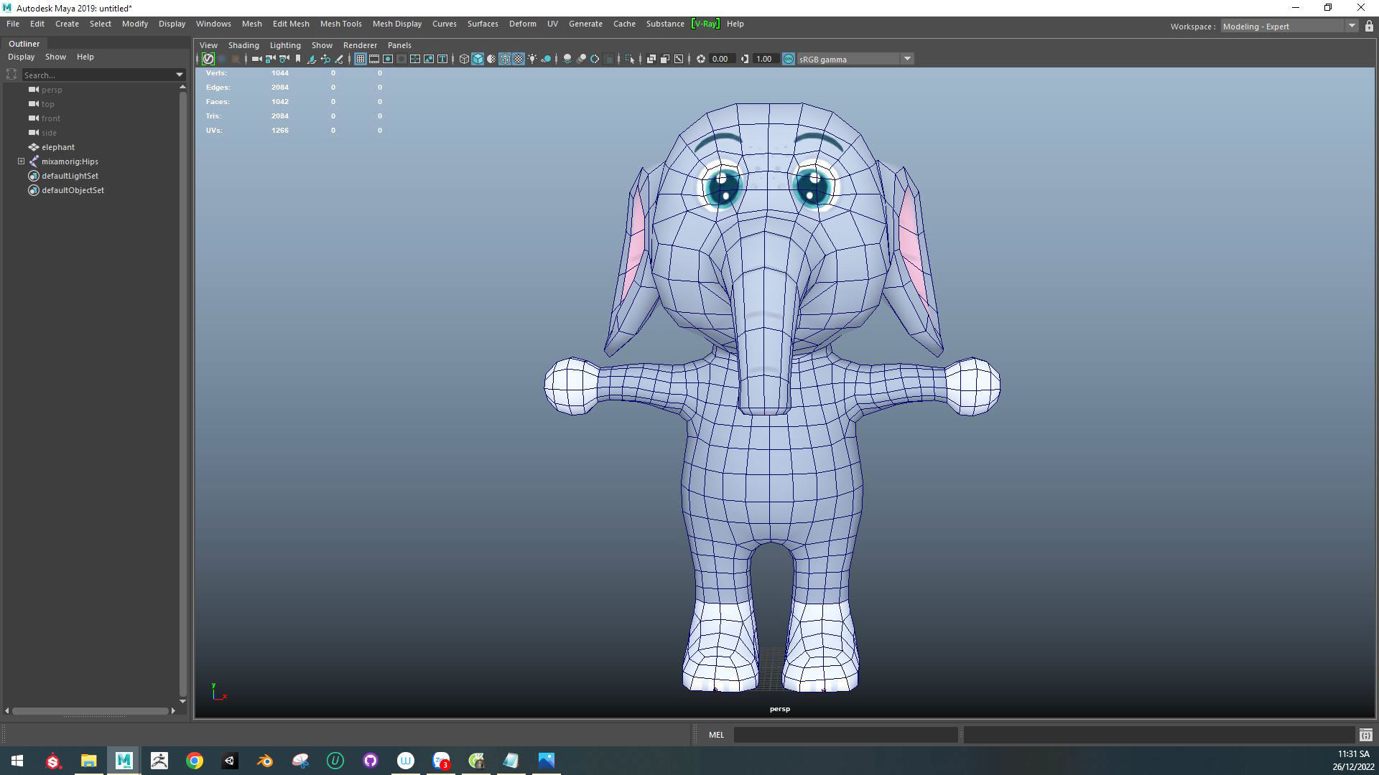Toggle the Lock Camera icon

[x=271, y=59]
